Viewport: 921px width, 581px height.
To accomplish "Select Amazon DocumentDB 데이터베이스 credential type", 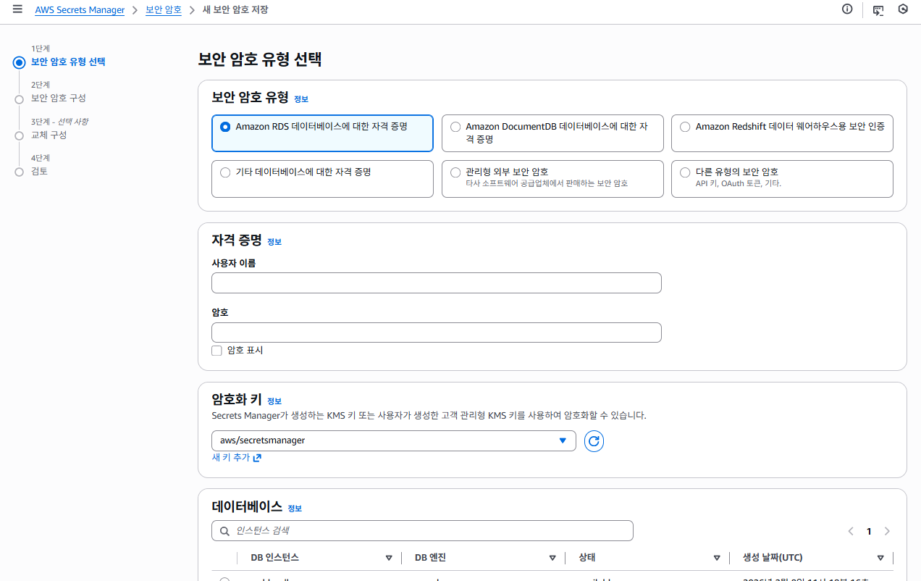I will (552, 133).
